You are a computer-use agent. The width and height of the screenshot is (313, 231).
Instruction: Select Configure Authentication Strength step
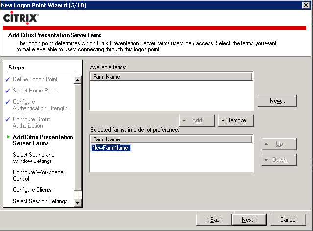pos(40,105)
